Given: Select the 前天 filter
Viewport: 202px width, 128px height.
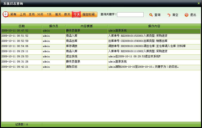Looking at the screenshot, I should 58,15.
